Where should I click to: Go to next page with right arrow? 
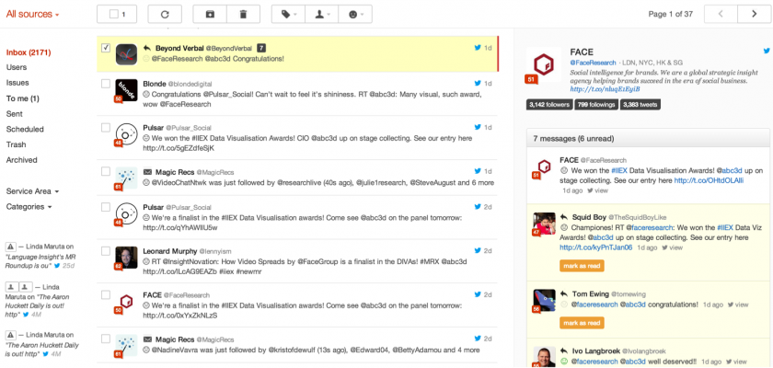click(754, 15)
